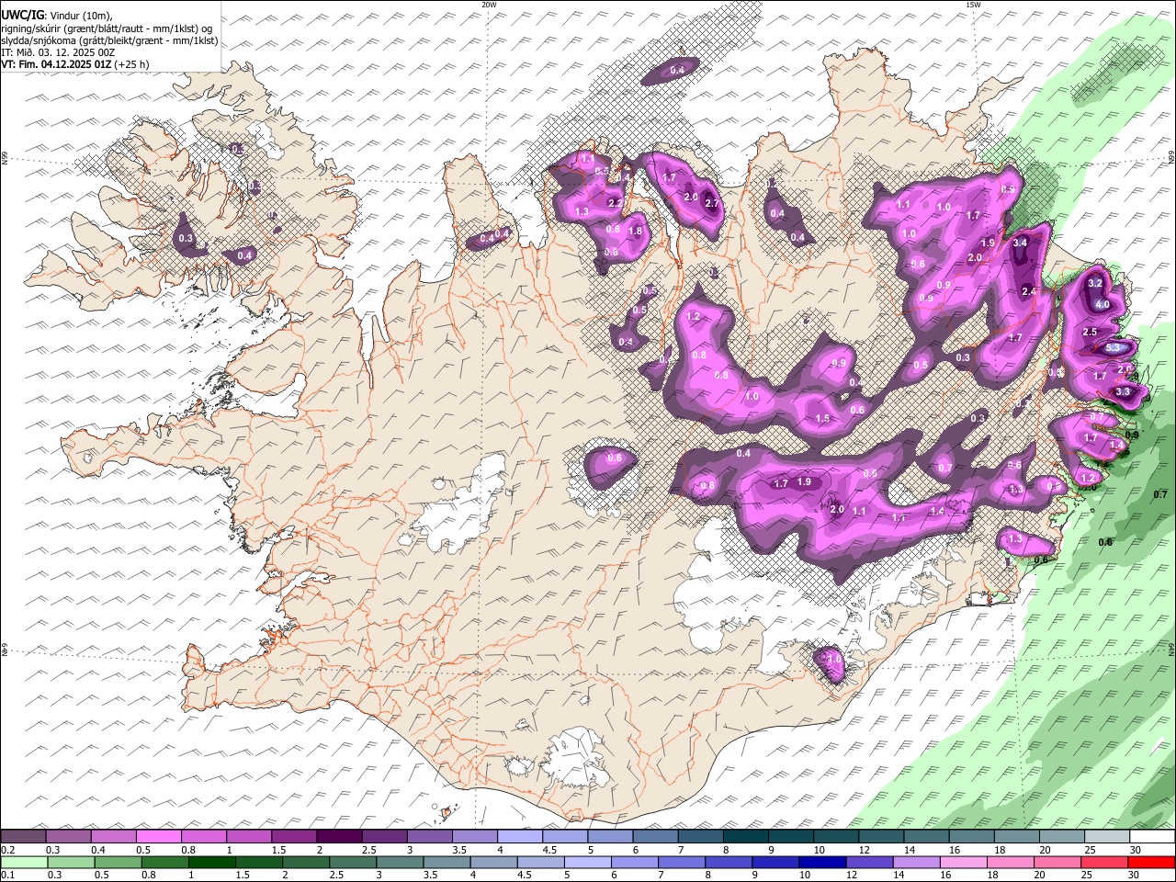
Task: Pick the navy blue 10–12 rain scale swatch
Action: pos(820,863)
